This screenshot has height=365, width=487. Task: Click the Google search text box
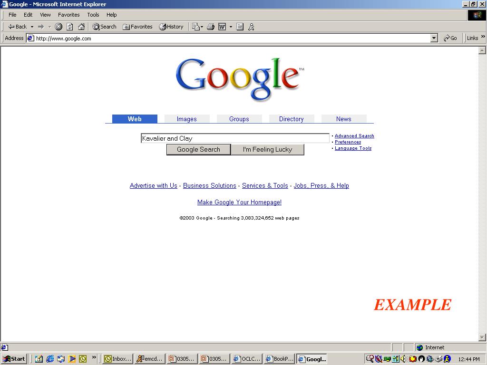coord(235,138)
